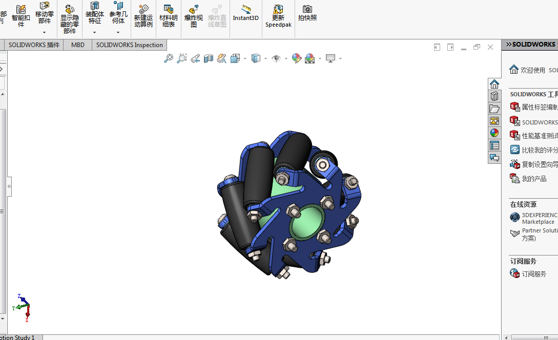Viewport: 558px width, 340px height.
Task: Click 比较我的评分 link
Action: point(533,150)
